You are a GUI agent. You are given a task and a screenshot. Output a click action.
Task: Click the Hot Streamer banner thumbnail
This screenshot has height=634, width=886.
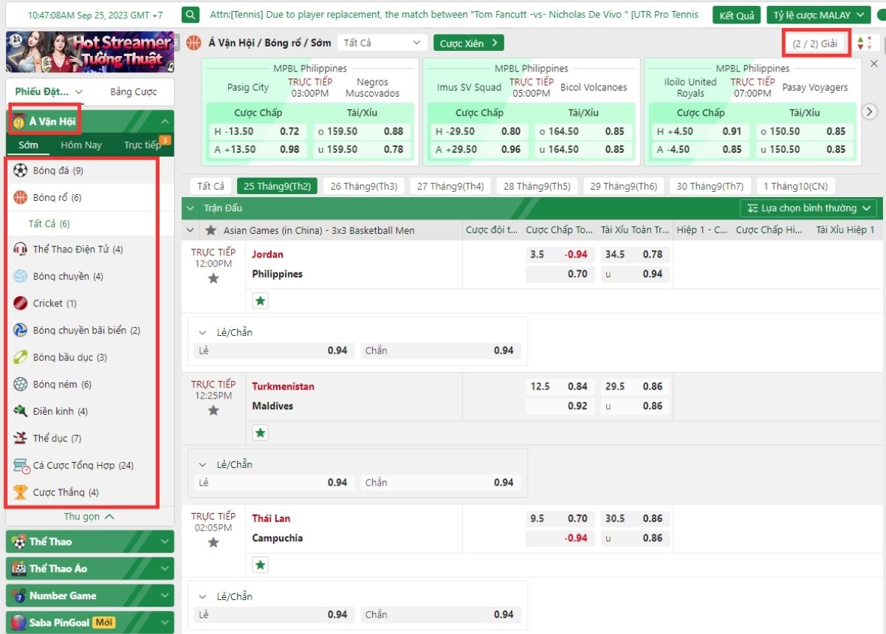coord(90,52)
